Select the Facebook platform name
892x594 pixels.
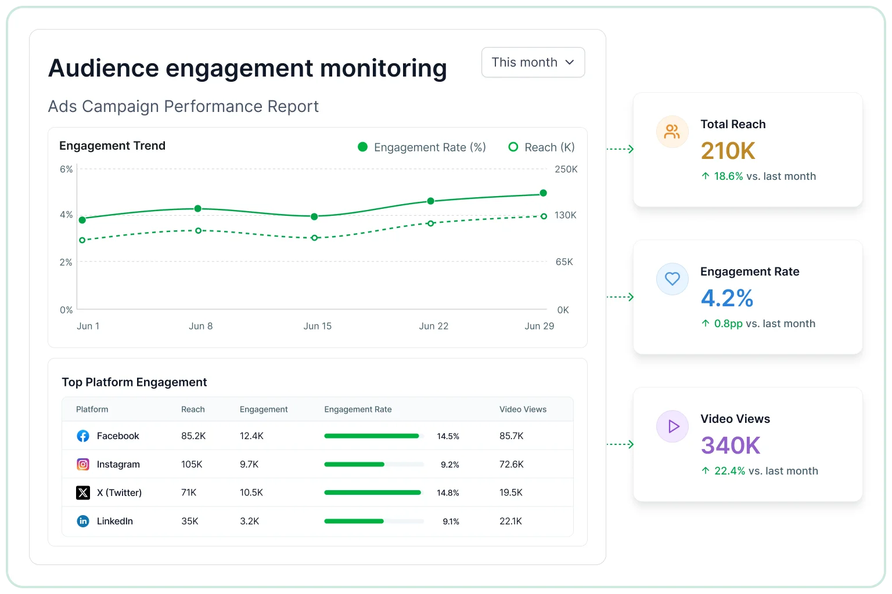click(118, 436)
